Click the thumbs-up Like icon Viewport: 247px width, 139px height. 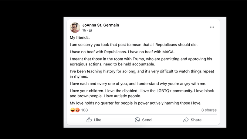point(89,120)
